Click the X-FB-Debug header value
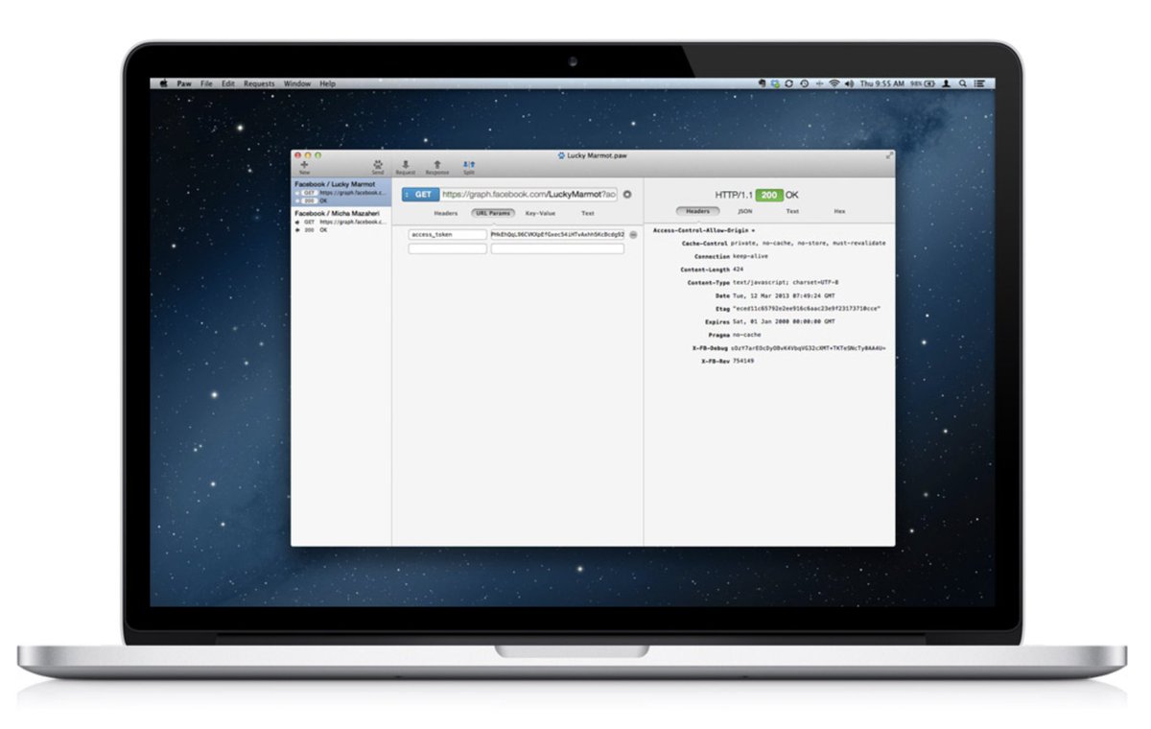Screen dimensions: 1151x729 click(x=810, y=349)
